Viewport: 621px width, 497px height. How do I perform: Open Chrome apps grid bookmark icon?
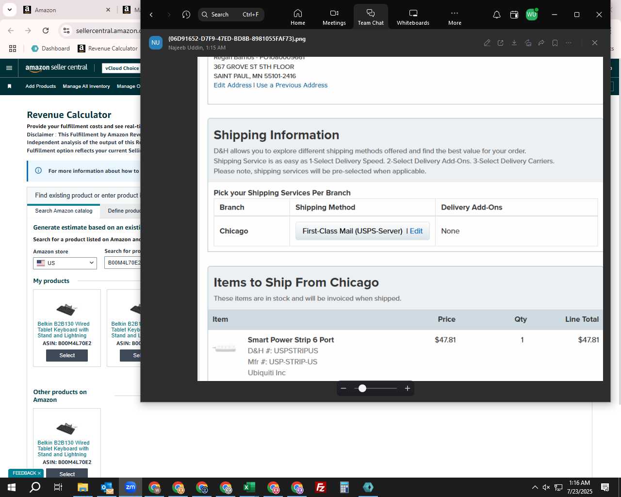pyautogui.click(x=13, y=49)
